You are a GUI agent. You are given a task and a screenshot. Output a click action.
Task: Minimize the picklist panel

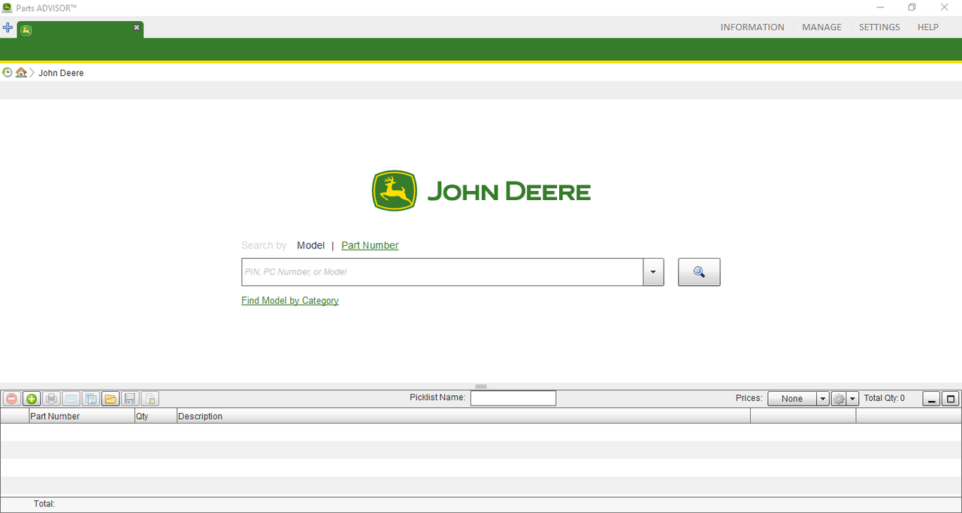click(932, 399)
